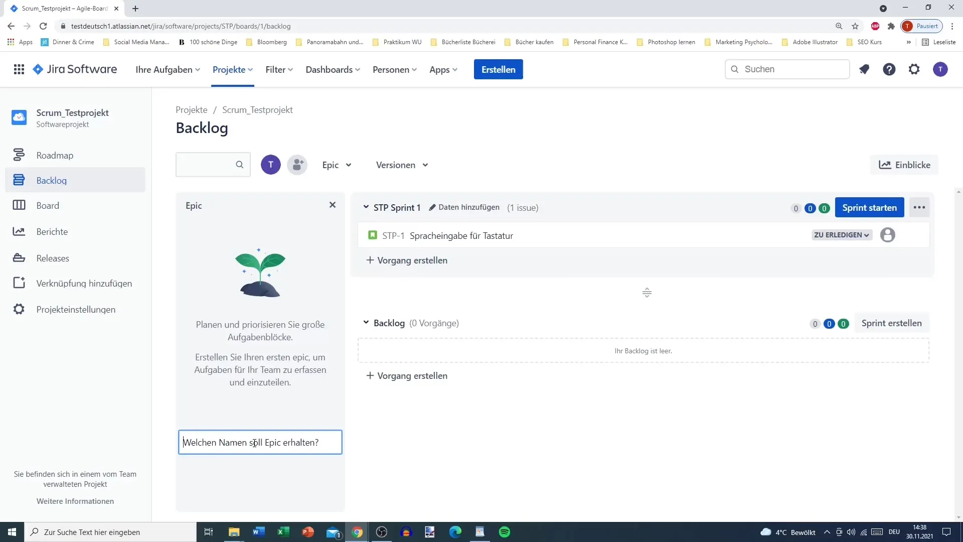The width and height of the screenshot is (963, 542).
Task: Open the sprint more actions menu
Action: pyautogui.click(x=919, y=207)
